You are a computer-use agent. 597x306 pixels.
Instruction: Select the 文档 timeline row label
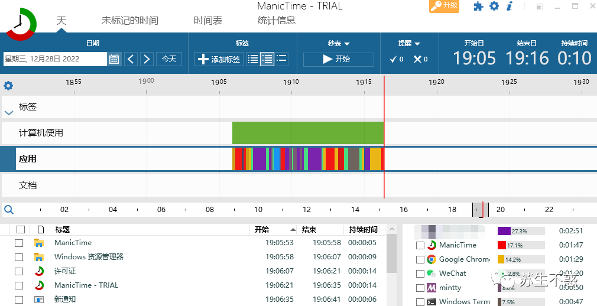pyautogui.click(x=28, y=185)
